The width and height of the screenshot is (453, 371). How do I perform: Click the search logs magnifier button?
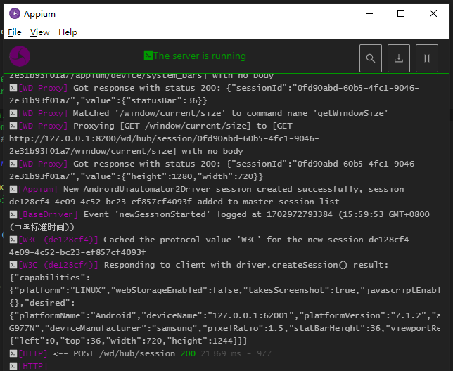click(371, 58)
